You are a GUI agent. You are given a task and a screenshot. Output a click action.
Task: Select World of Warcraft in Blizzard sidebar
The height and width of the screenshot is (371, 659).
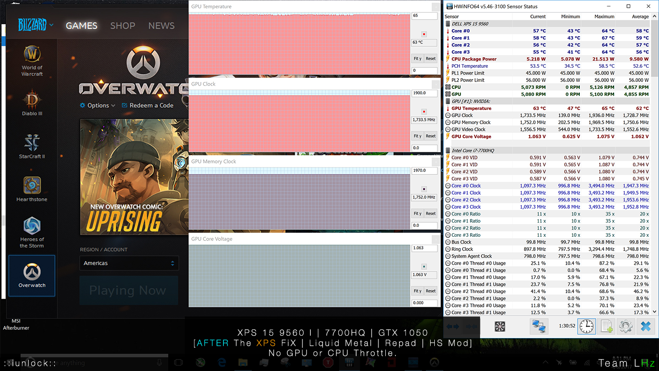(x=32, y=60)
